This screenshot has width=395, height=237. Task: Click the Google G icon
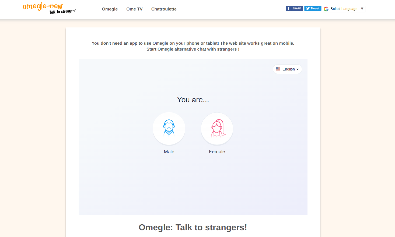[326, 9]
